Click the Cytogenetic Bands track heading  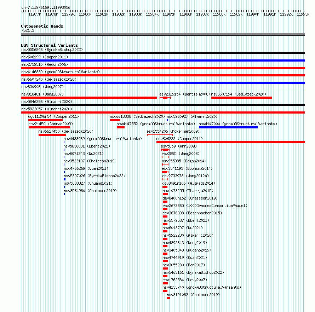[42, 26]
